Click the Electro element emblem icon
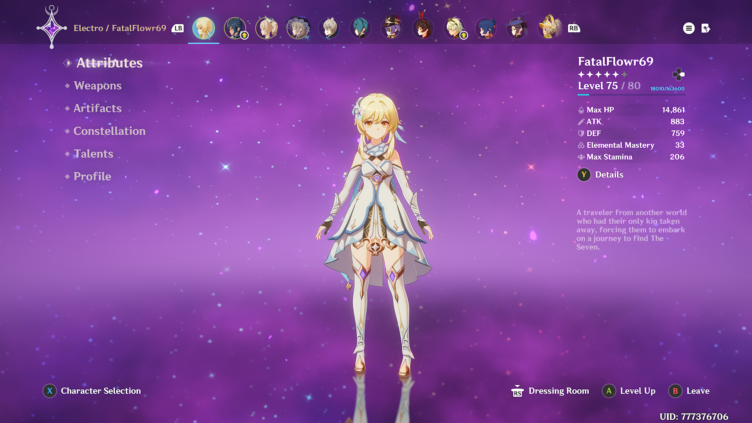 click(x=52, y=28)
